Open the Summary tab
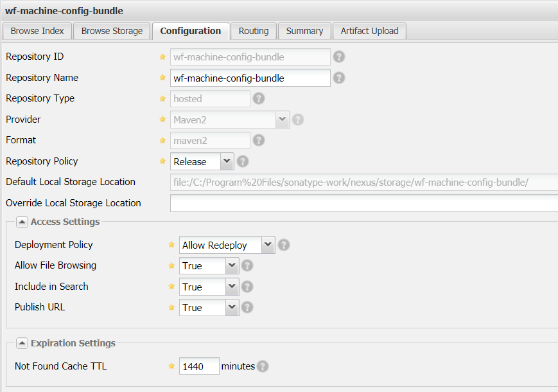This screenshot has width=558, height=392. (x=304, y=31)
